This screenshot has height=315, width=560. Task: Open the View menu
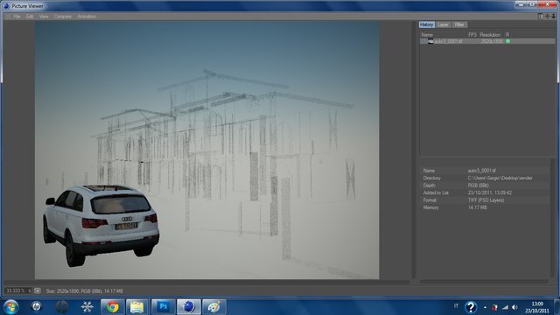(44, 17)
